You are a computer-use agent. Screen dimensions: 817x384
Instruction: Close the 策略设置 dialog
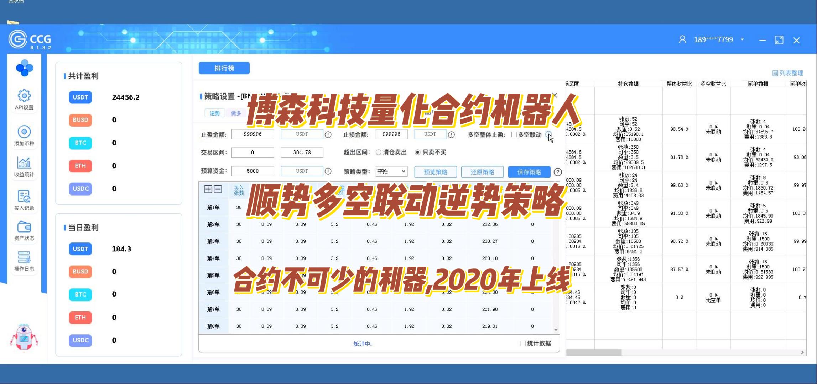tap(555, 95)
